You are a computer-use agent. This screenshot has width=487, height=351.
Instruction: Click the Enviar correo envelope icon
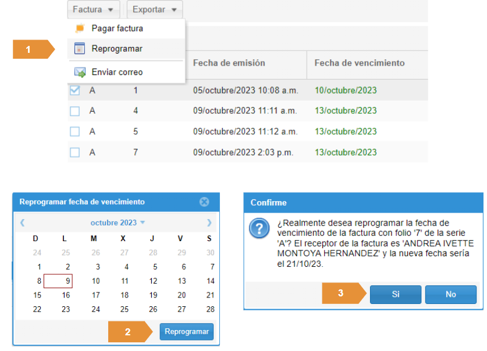80,73
